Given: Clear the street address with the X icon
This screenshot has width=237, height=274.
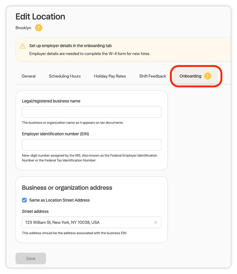Looking at the screenshot, I should point(156,222).
